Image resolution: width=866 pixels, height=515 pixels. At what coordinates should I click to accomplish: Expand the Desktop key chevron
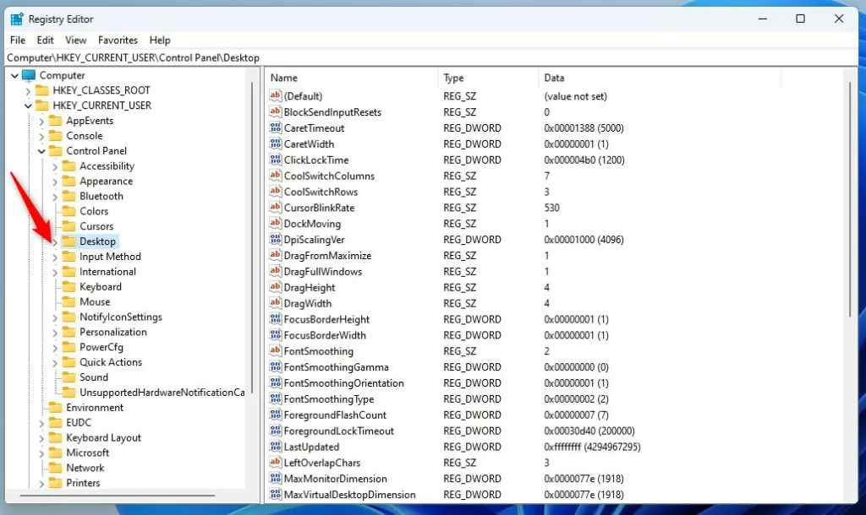(x=55, y=241)
